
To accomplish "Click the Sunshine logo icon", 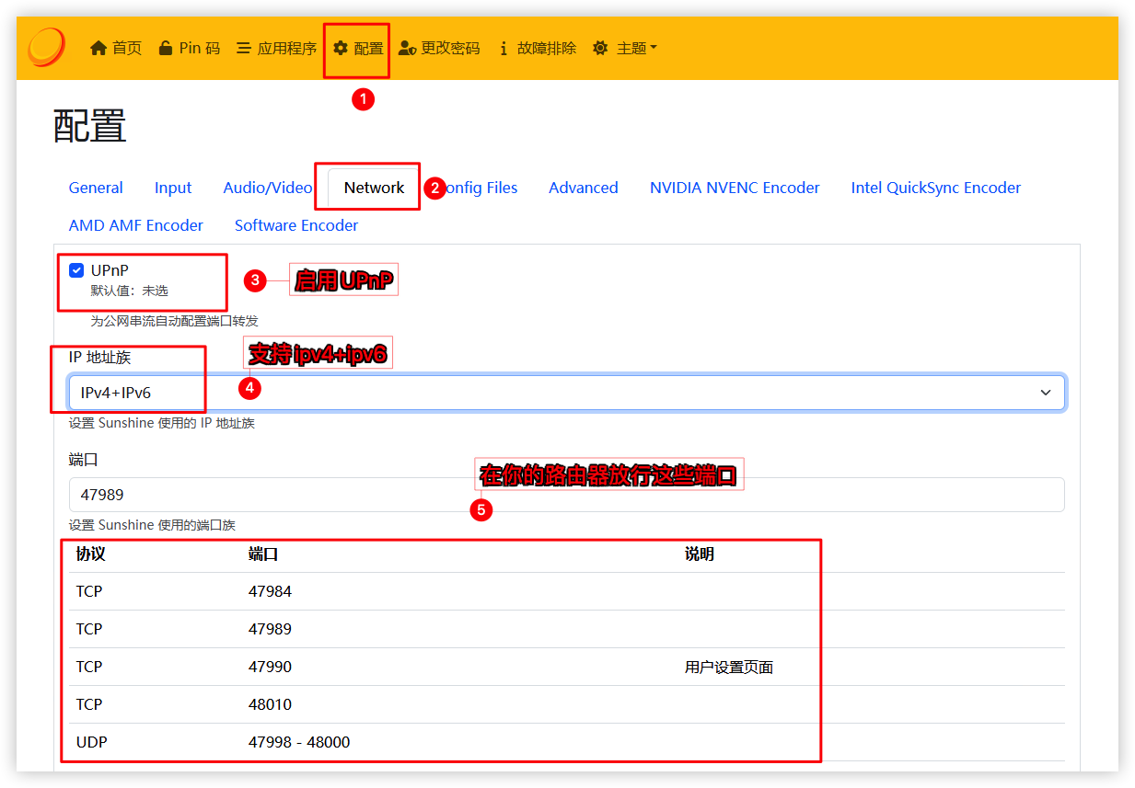I will click(x=46, y=48).
